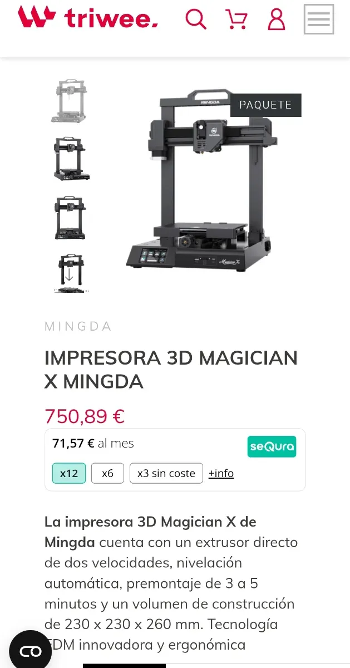Click the Impresora 3D Magician X title

click(x=171, y=370)
